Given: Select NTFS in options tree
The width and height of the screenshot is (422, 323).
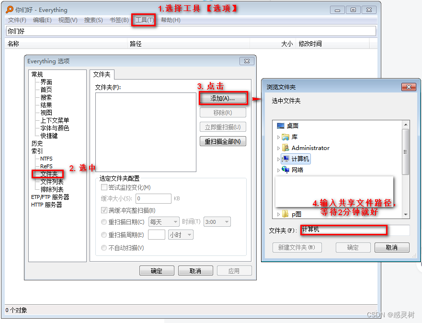Looking at the screenshot, I should [46, 159].
